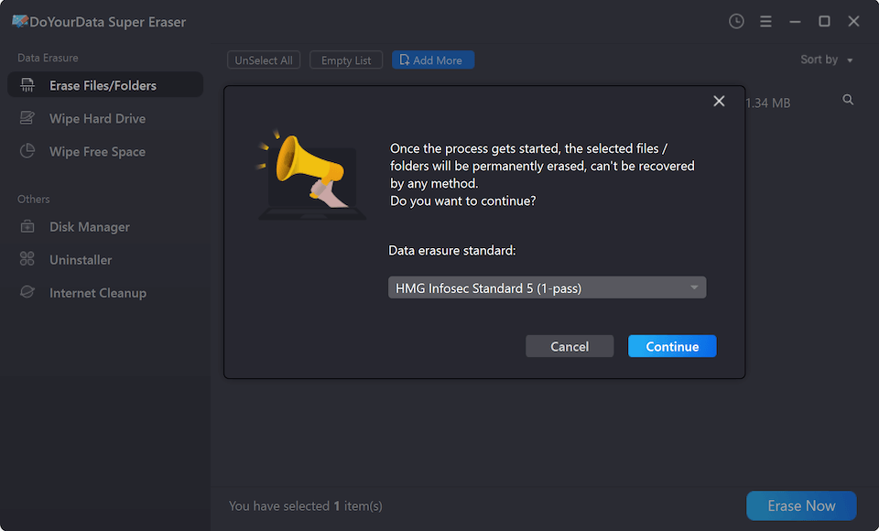
Task: Click the 'Data erasure standard:' label
Action: pyautogui.click(x=451, y=250)
